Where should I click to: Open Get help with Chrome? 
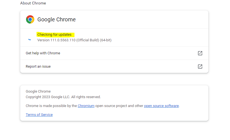click(x=114, y=53)
